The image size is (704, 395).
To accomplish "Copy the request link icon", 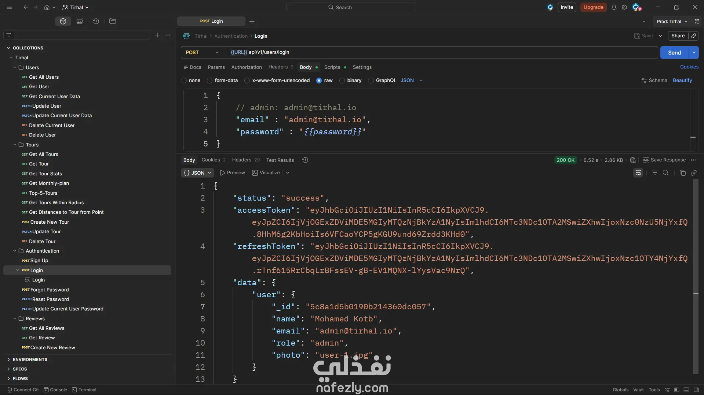I will point(694,36).
